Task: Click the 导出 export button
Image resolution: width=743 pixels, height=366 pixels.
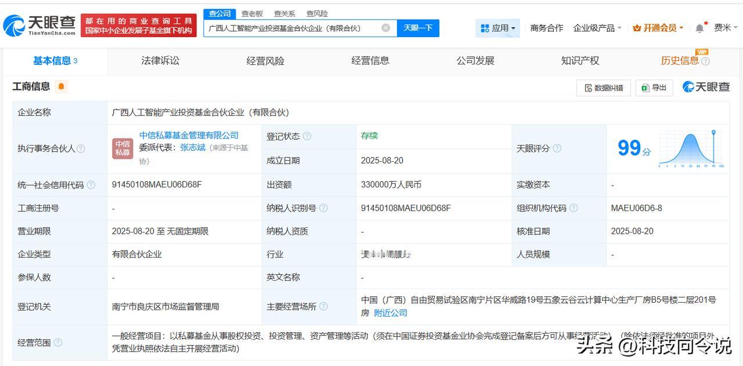Action: (x=654, y=88)
